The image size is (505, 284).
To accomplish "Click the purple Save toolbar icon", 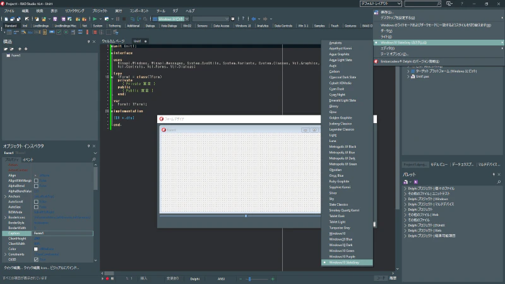I will (x=55, y=19).
